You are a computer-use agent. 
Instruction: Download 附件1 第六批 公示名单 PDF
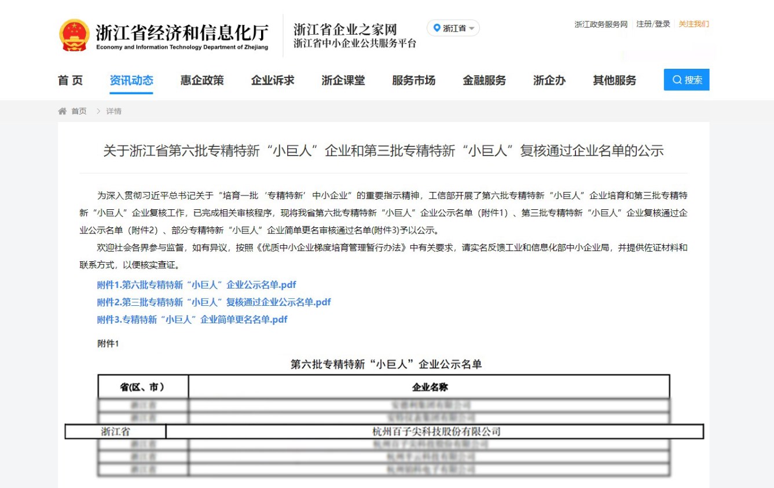click(196, 284)
